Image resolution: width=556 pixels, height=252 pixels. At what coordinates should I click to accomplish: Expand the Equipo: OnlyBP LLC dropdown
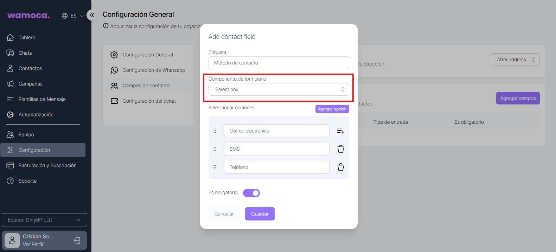(44, 220)
